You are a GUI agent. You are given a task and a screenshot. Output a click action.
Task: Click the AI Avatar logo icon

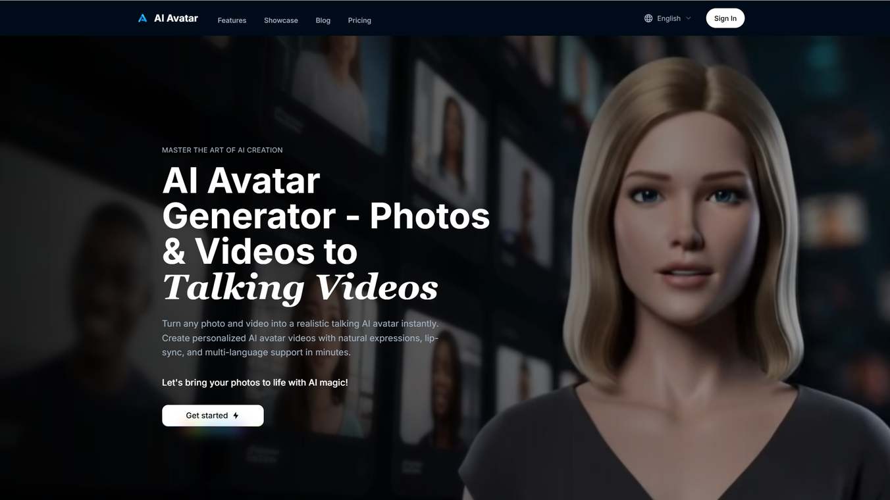[x=142, y=18]
